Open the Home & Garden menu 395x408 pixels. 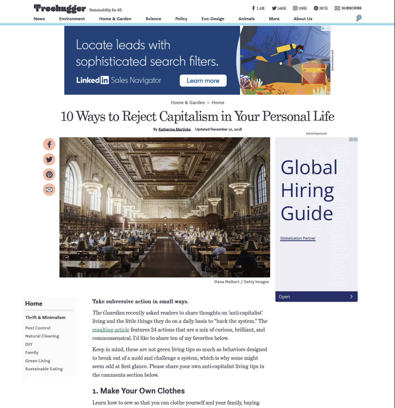point(115,19)
